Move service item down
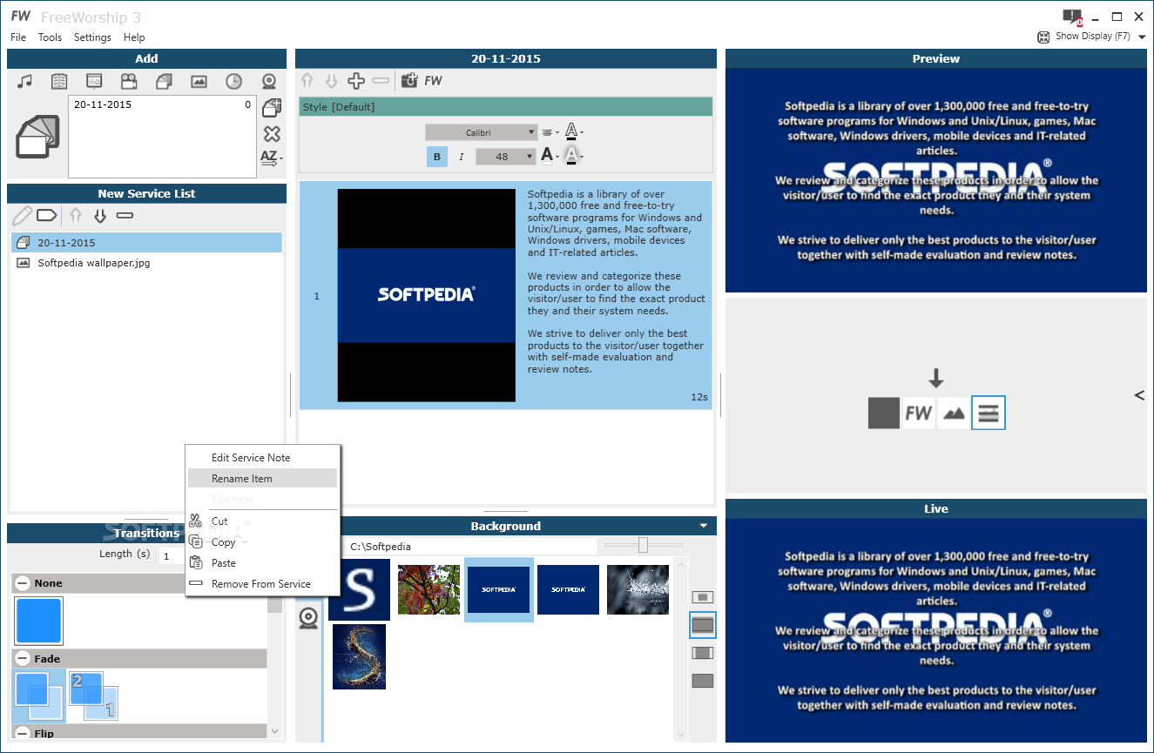This screenshot has width=1154, height=753. click(100, 215)
